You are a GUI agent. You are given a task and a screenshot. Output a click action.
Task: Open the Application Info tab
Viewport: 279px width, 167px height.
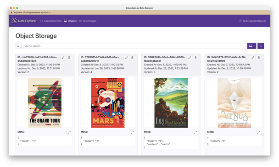pos(51,21)
